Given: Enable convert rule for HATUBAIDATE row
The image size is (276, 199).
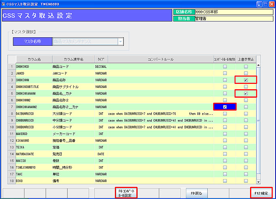Looking at the screenshot, I should tap(225, 154).
